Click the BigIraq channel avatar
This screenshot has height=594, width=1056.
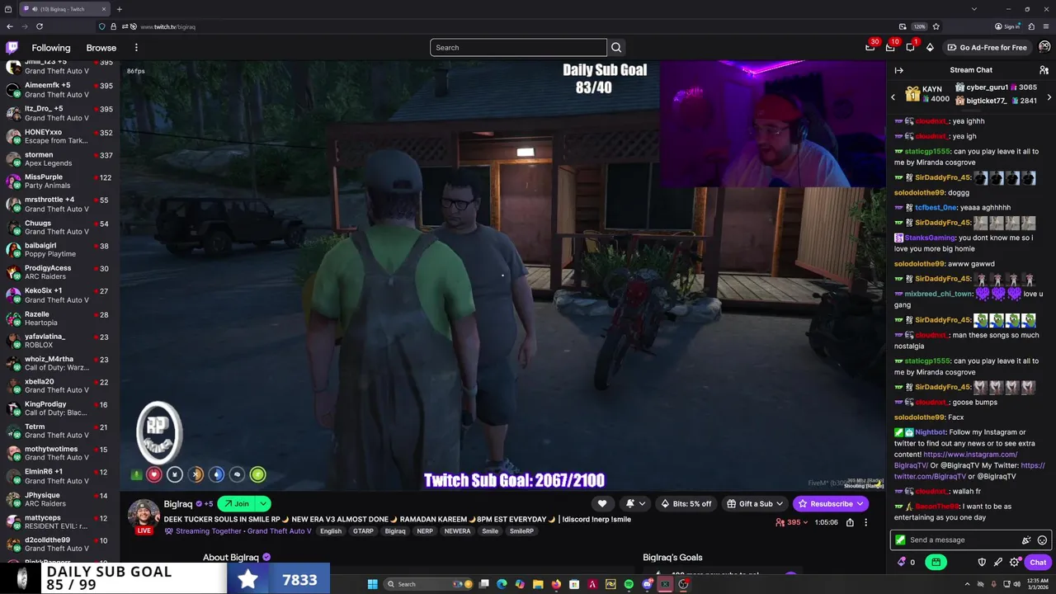pyautogui.click(x=144, y=514)
